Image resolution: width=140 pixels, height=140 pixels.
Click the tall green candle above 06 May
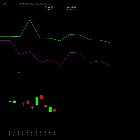pos(37,101)
